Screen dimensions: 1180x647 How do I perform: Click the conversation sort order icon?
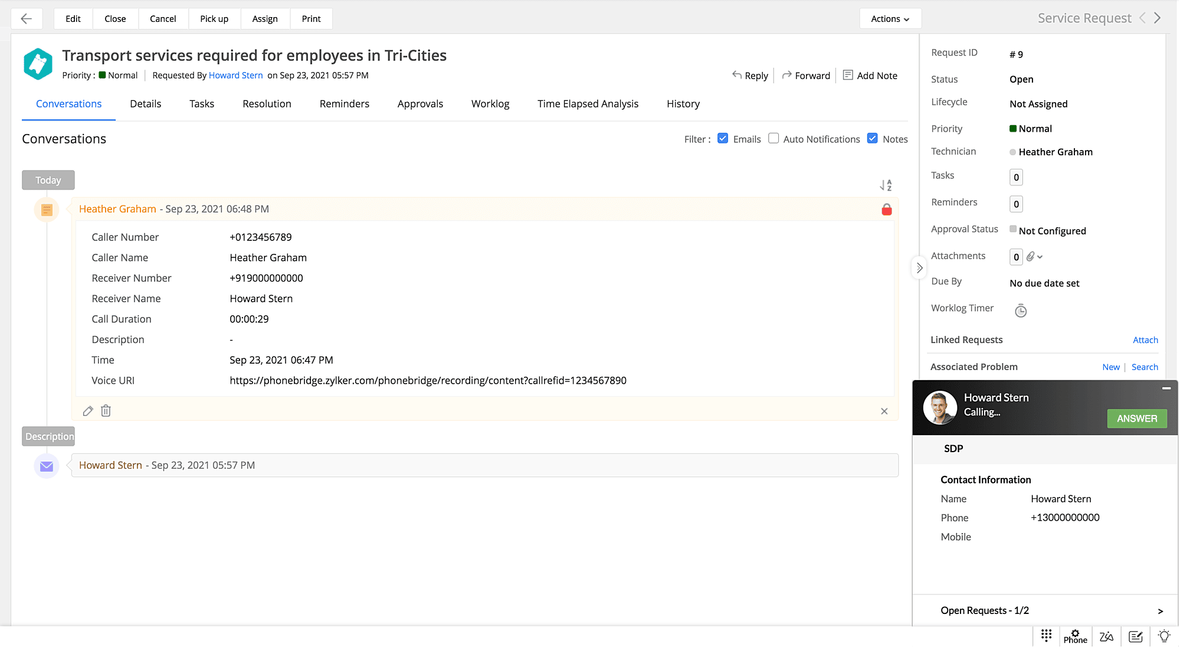(x=885, y=185)
